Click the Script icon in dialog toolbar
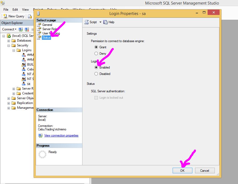The image size is (238, 184). pyautogui.click(x=86, y=22)
